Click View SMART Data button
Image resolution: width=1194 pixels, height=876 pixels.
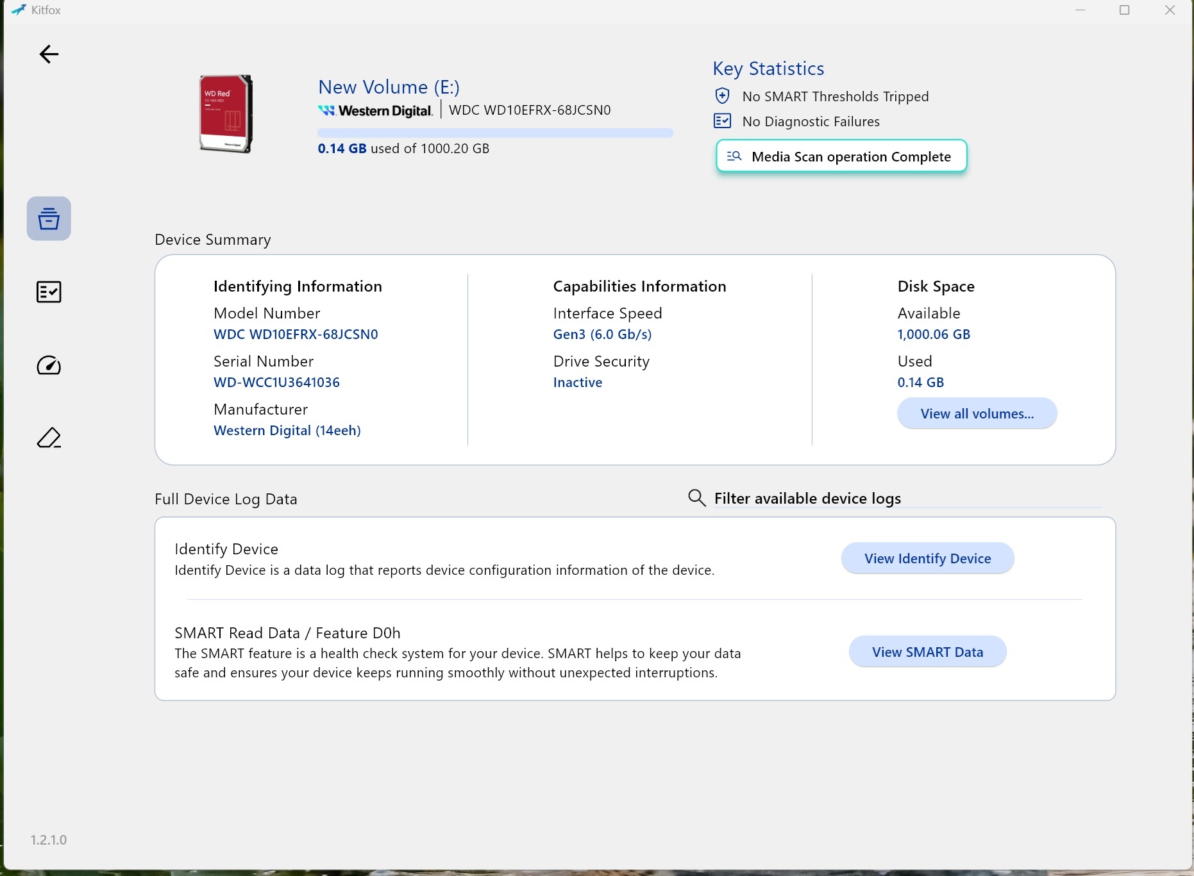[927, 652]
